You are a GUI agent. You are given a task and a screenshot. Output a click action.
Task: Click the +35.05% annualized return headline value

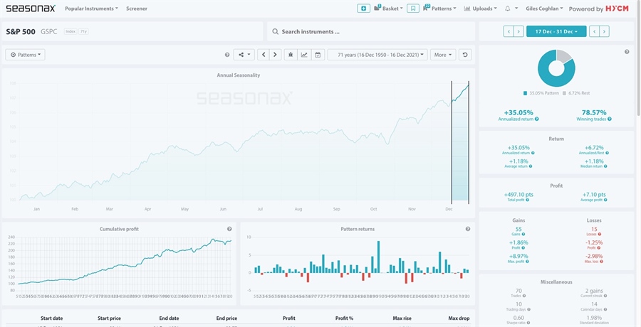click(x=518, y=112)
